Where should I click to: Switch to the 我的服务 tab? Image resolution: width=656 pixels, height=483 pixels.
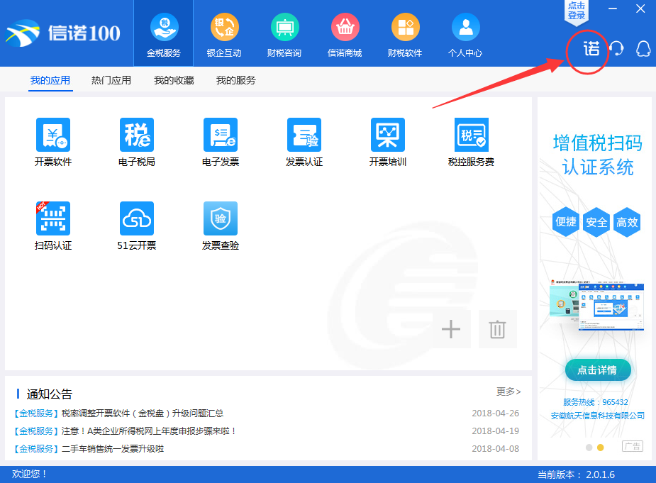(236, 80)
